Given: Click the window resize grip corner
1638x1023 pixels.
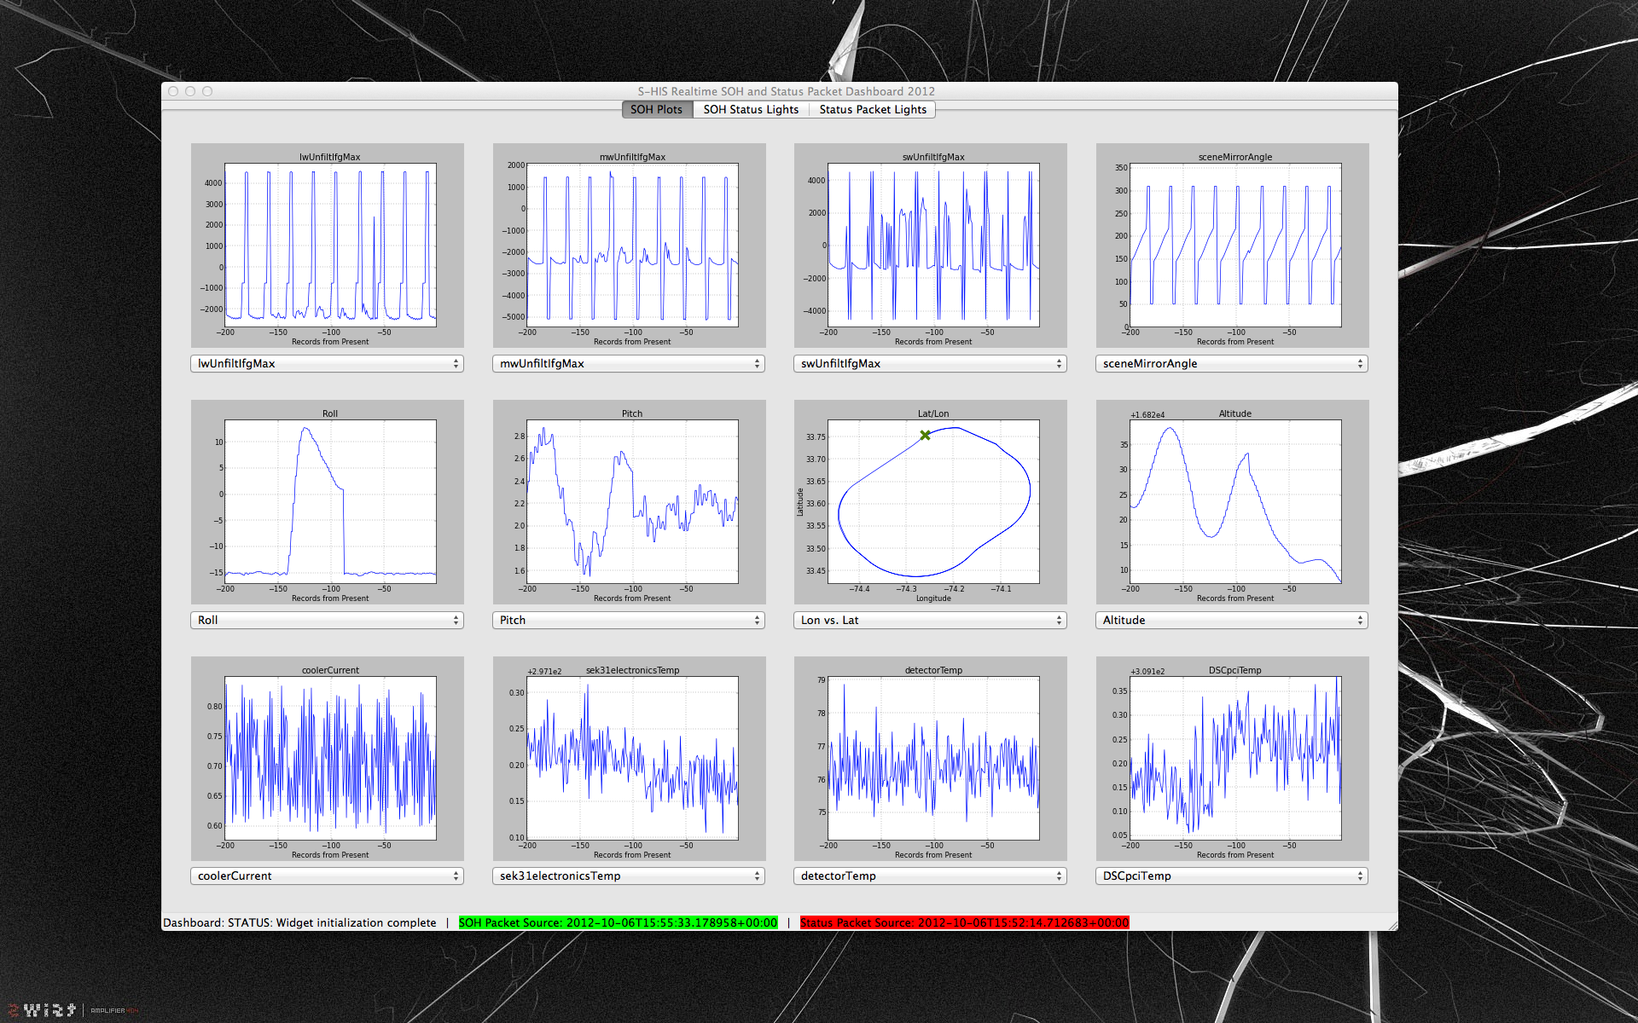Looking at the screenshot, I should tap(1392, 925).
